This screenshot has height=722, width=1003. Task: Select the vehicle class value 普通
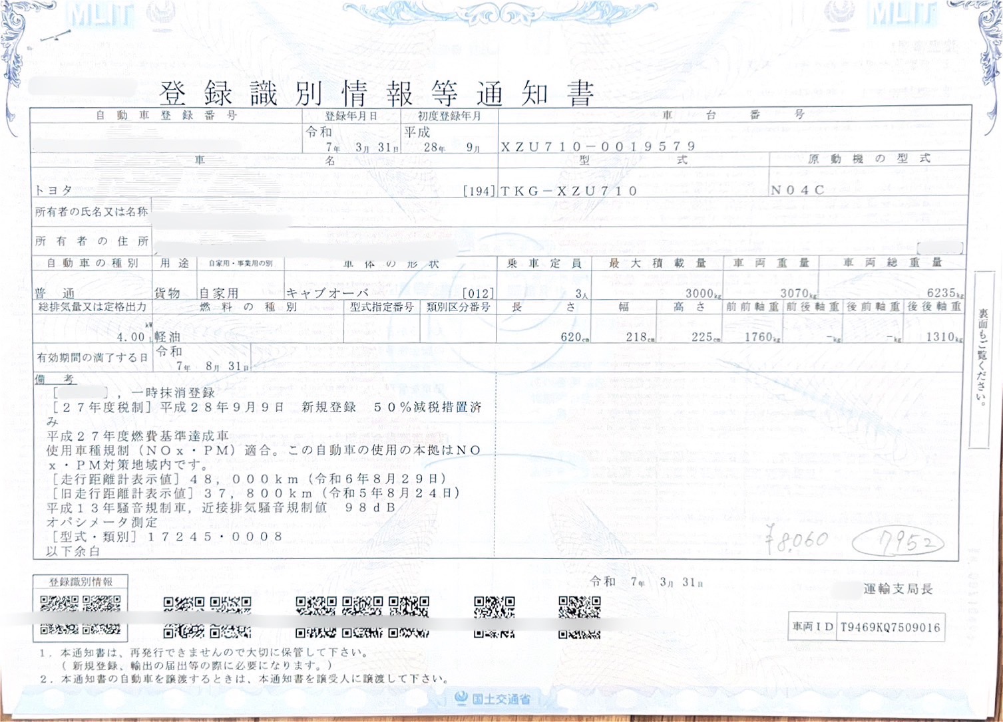point(55,293)
